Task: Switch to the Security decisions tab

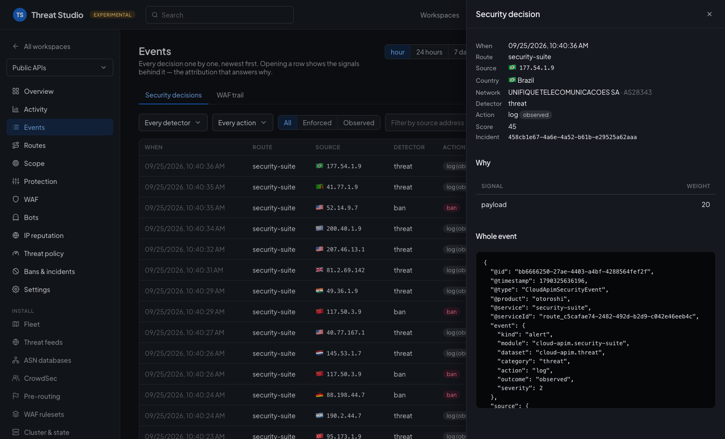Action: (x=173, y=95)
